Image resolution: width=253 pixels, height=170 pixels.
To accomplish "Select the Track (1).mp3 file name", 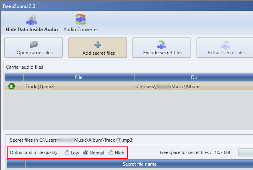I will click(40, 87).
